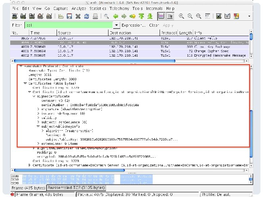The width and height of the screenshot is (263, 197).
Task: Open capture options from the toolbar
Action: 23,16
